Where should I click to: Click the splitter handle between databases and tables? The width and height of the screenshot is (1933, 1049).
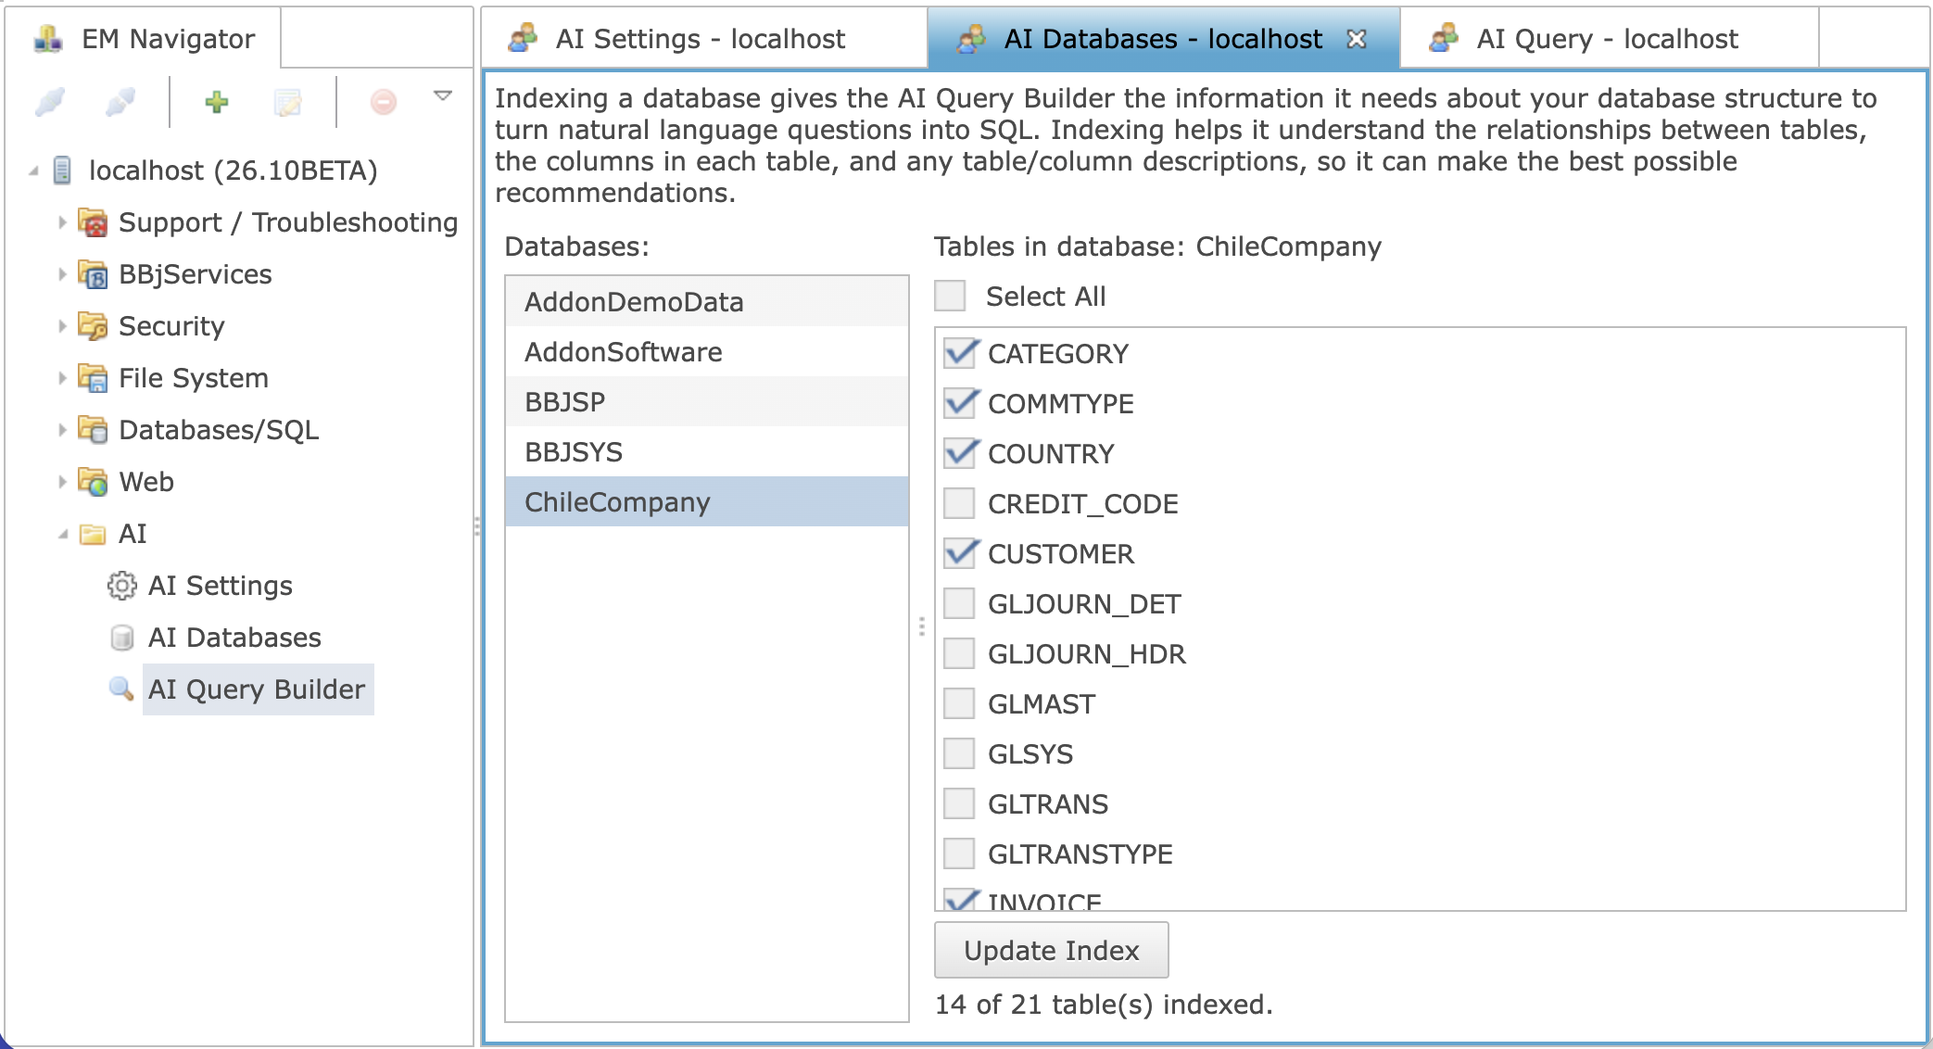tap(922, 627)
